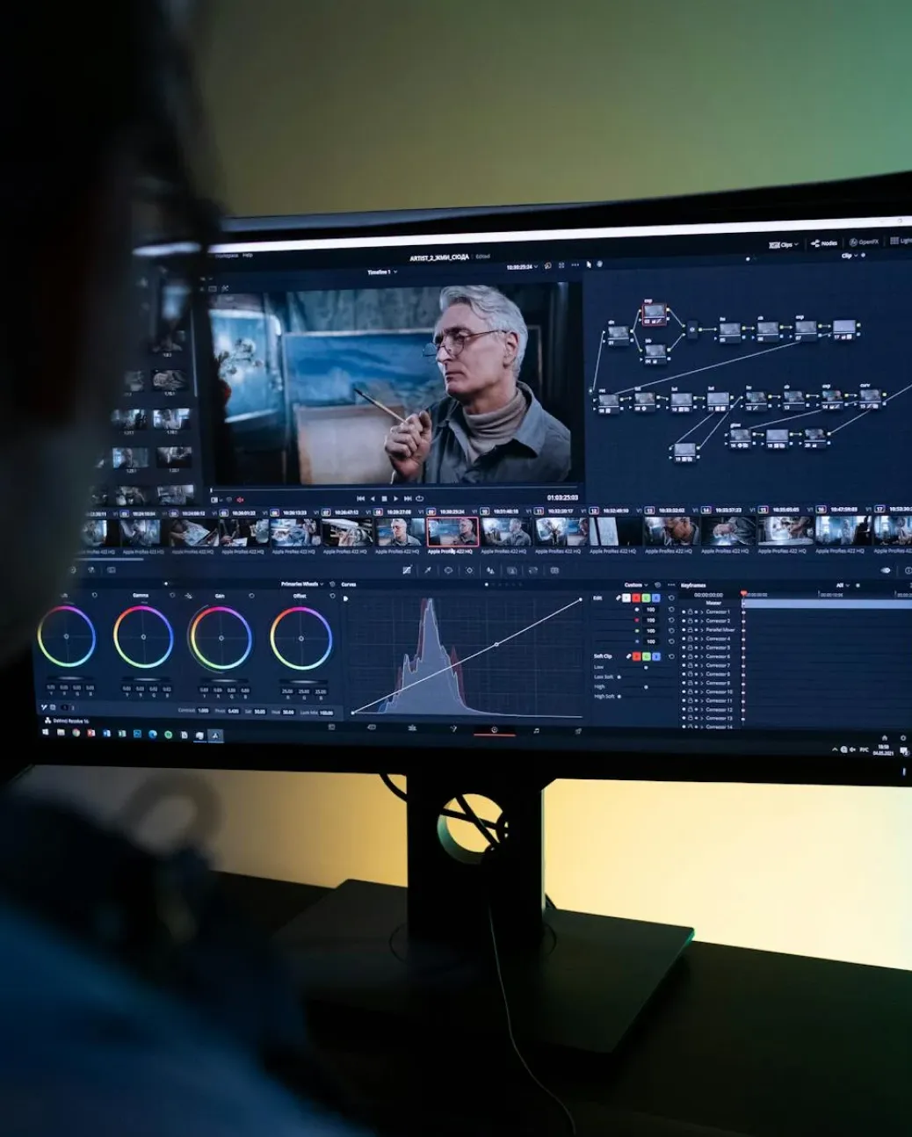Open the Home icon at bottom right
This screenshot has height=1137, width=912.
pos(884,738)
